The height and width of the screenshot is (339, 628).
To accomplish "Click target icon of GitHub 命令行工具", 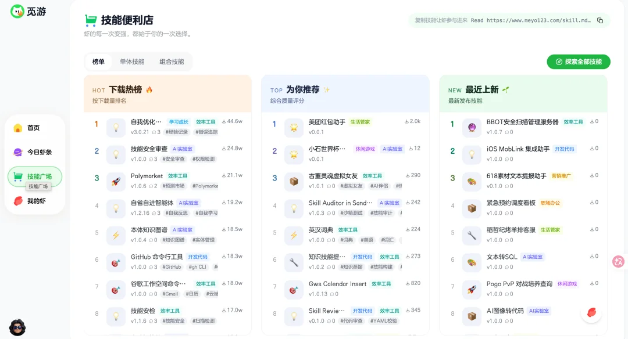I will click(116, 262).
